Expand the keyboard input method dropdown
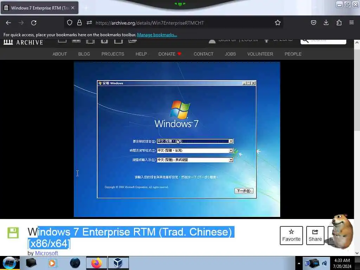Screen dimensions: 360x270 click(231, 160)
